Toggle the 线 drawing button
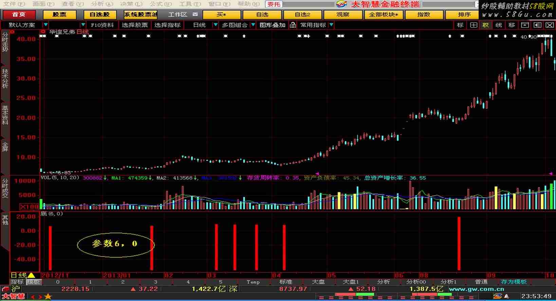The width and height of the screenshot is (556, 301). [x=499, y=25]
